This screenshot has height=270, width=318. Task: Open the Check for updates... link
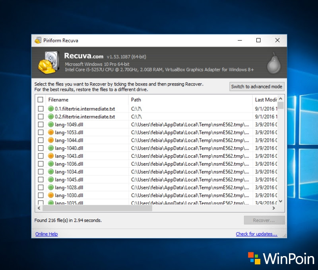(x=256, y=234)
